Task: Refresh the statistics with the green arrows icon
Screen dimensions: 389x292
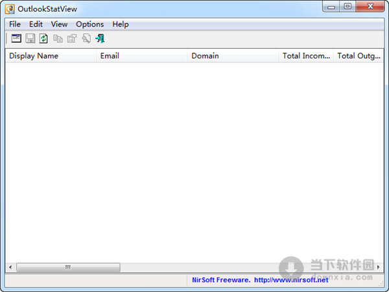Action: click(43, 38)
